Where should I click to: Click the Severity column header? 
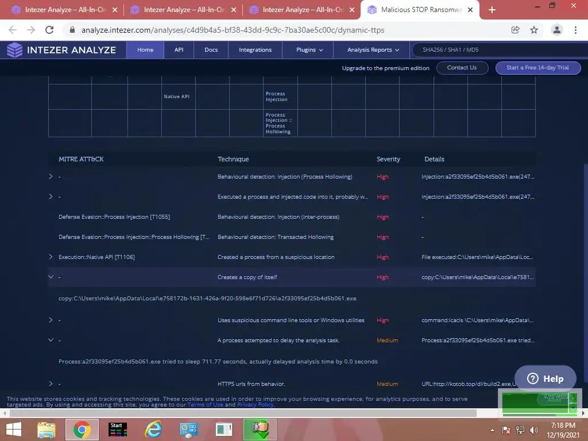click(388, 159)
